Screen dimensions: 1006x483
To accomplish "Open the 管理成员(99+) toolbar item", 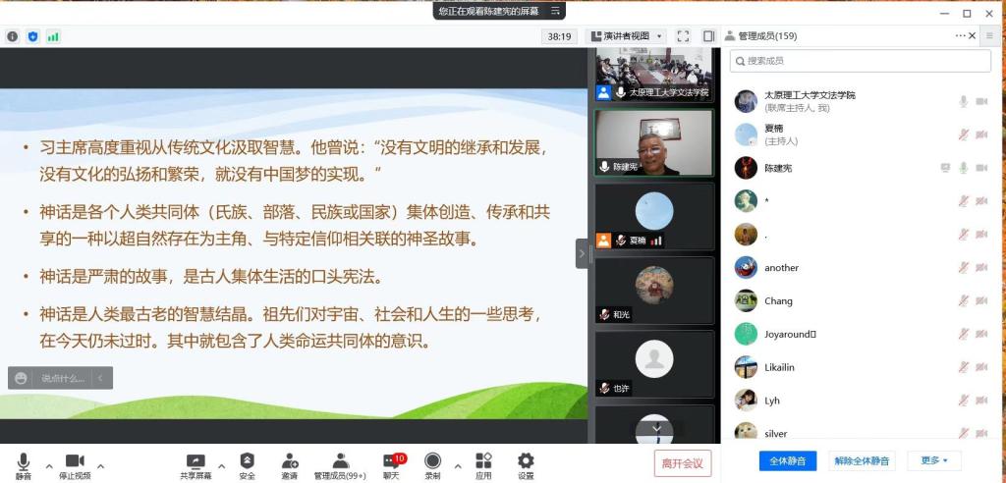I will coord(340,464).
